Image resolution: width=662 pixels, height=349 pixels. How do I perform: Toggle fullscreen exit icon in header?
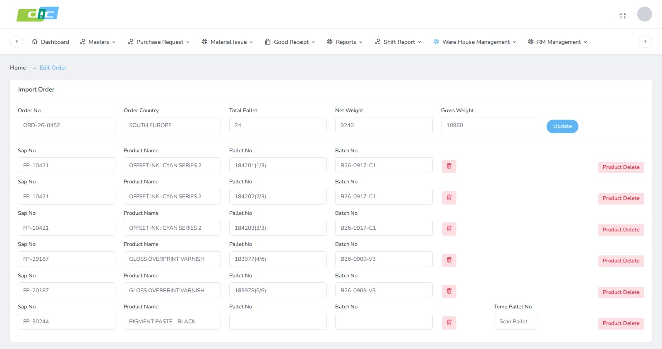click(623, 15)
